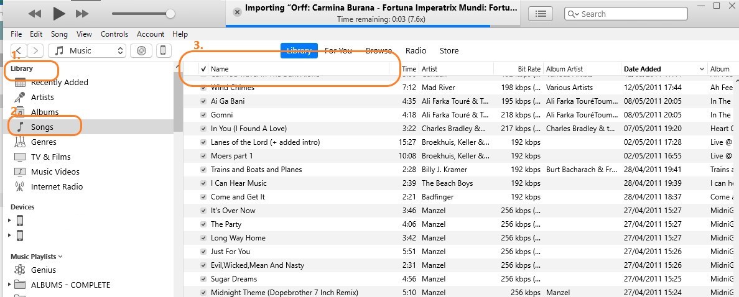Toggle the checkbox for Gomni
The image size is (739, 297).
(x=203, y=115)
